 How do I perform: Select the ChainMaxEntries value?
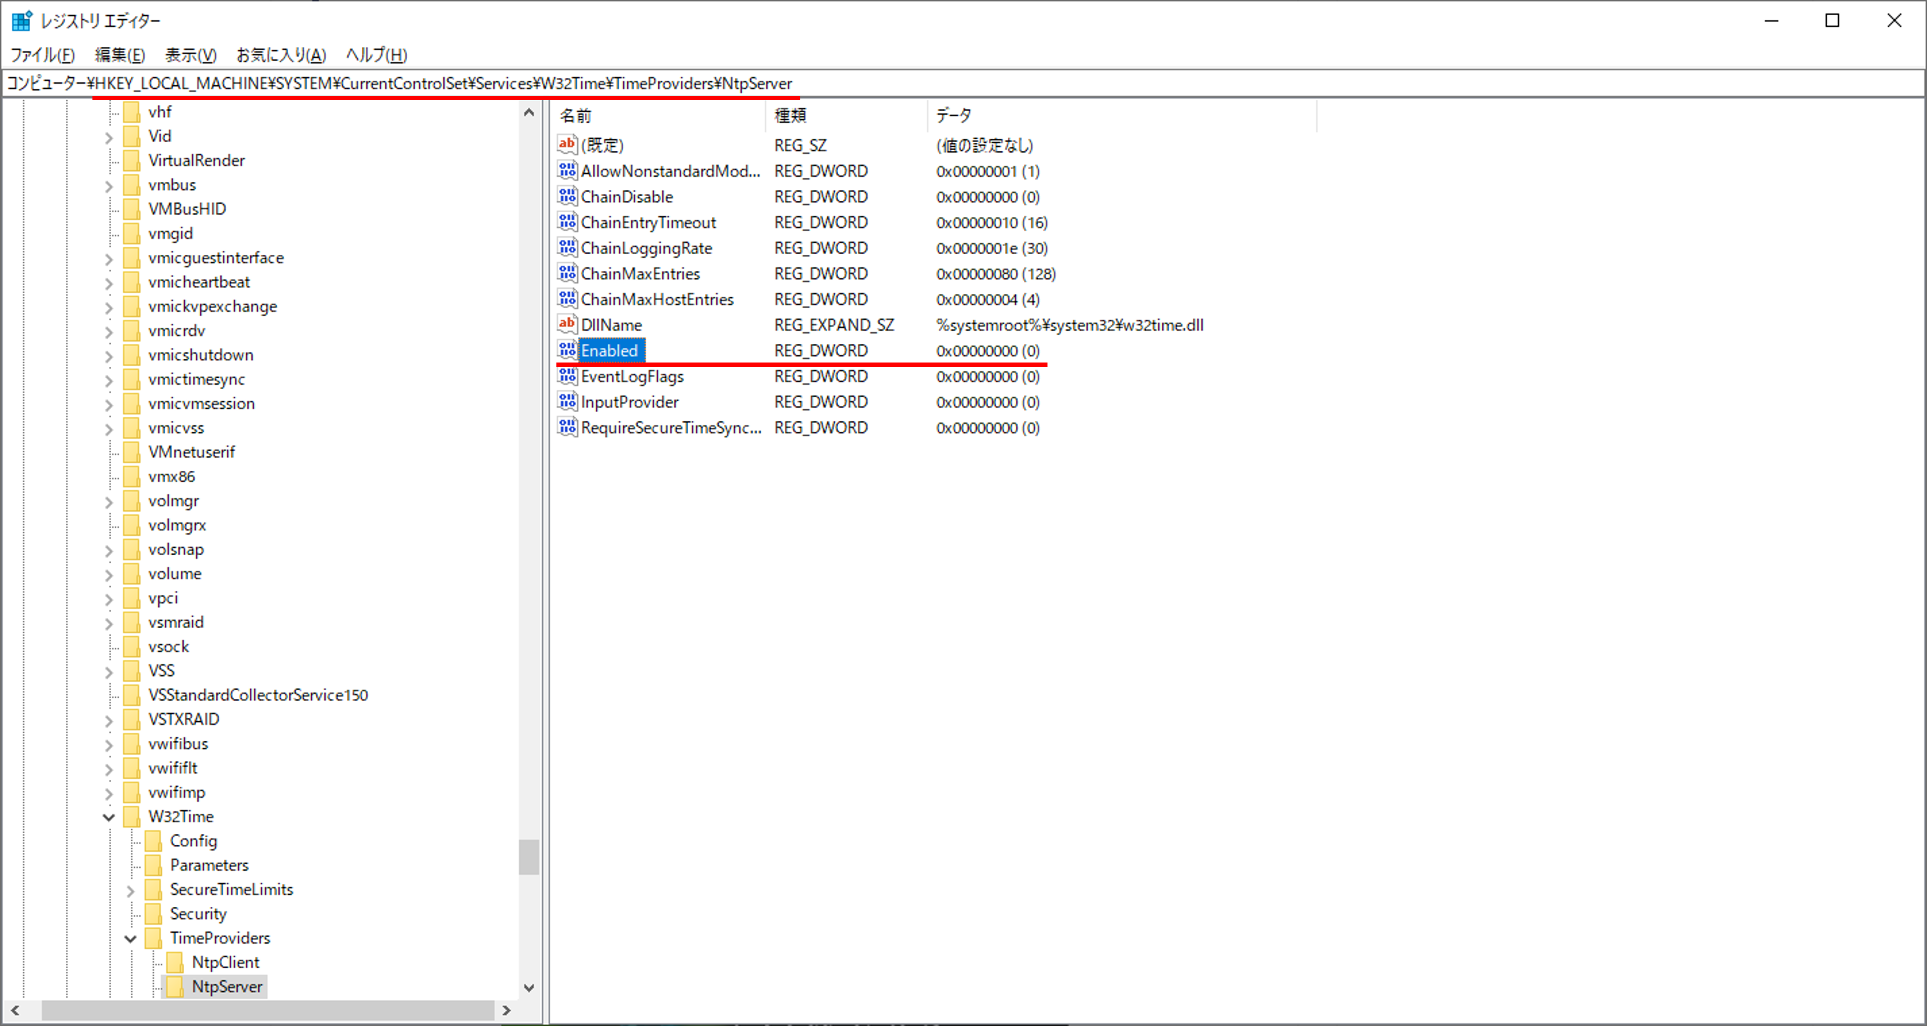point(640,273)
